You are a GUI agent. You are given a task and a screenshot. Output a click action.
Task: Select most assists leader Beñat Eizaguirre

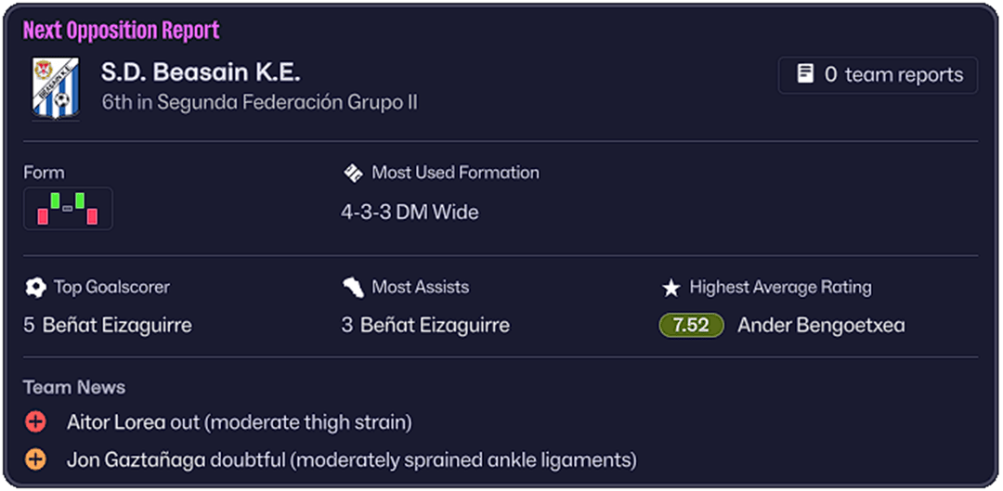435,326
